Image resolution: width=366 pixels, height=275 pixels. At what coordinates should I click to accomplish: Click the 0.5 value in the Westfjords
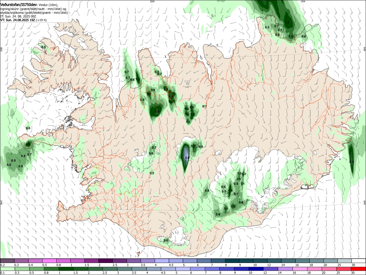tap(43, 47)
